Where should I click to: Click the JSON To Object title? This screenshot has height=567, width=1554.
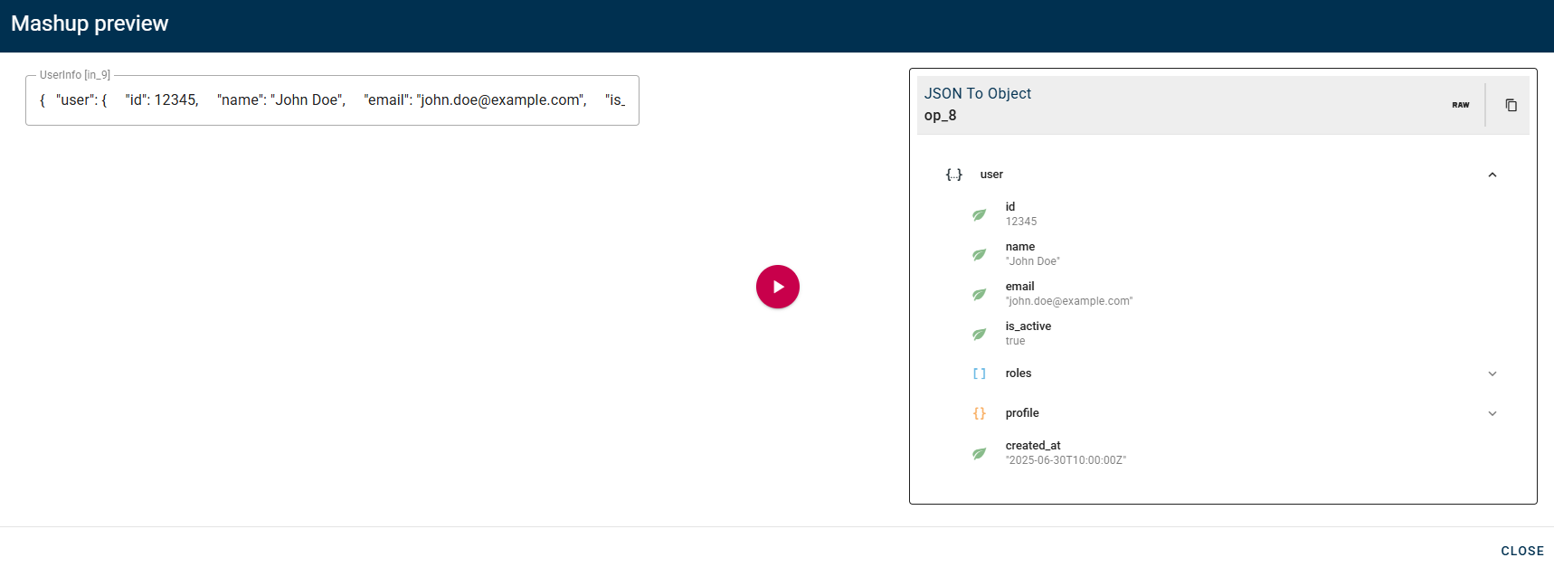(x=977, y=94)
